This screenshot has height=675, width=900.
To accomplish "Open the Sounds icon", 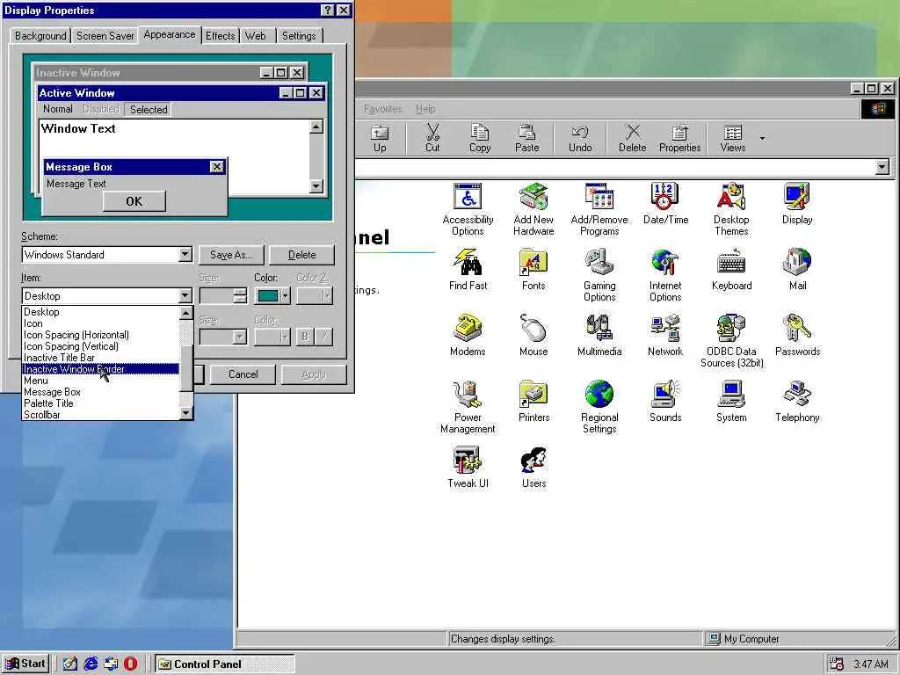I will (x=665, y=402).
